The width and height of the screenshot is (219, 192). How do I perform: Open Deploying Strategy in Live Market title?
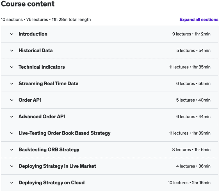click(57, 166)
